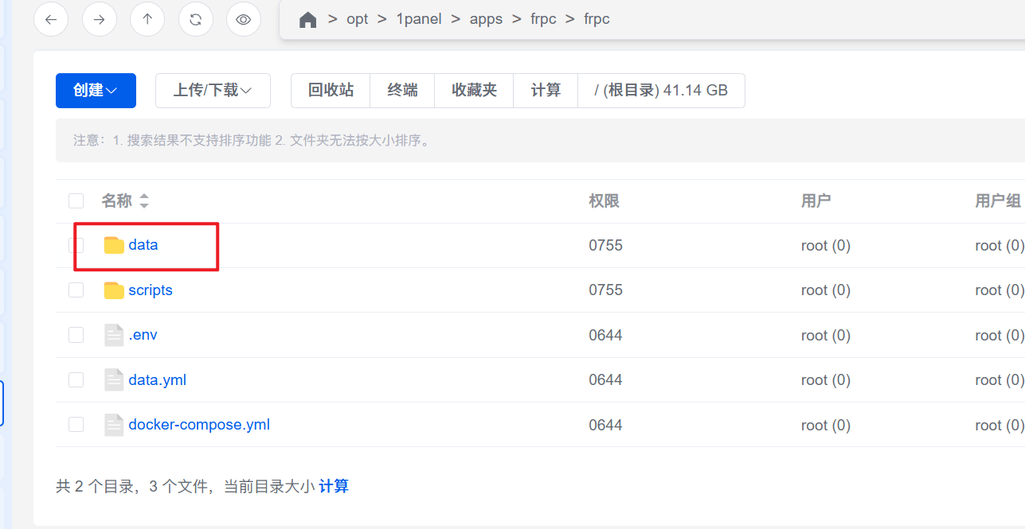
Task: Navigate to 1panel in breadcrumb path
Action: pyautogui.click(x=419, y=19)
